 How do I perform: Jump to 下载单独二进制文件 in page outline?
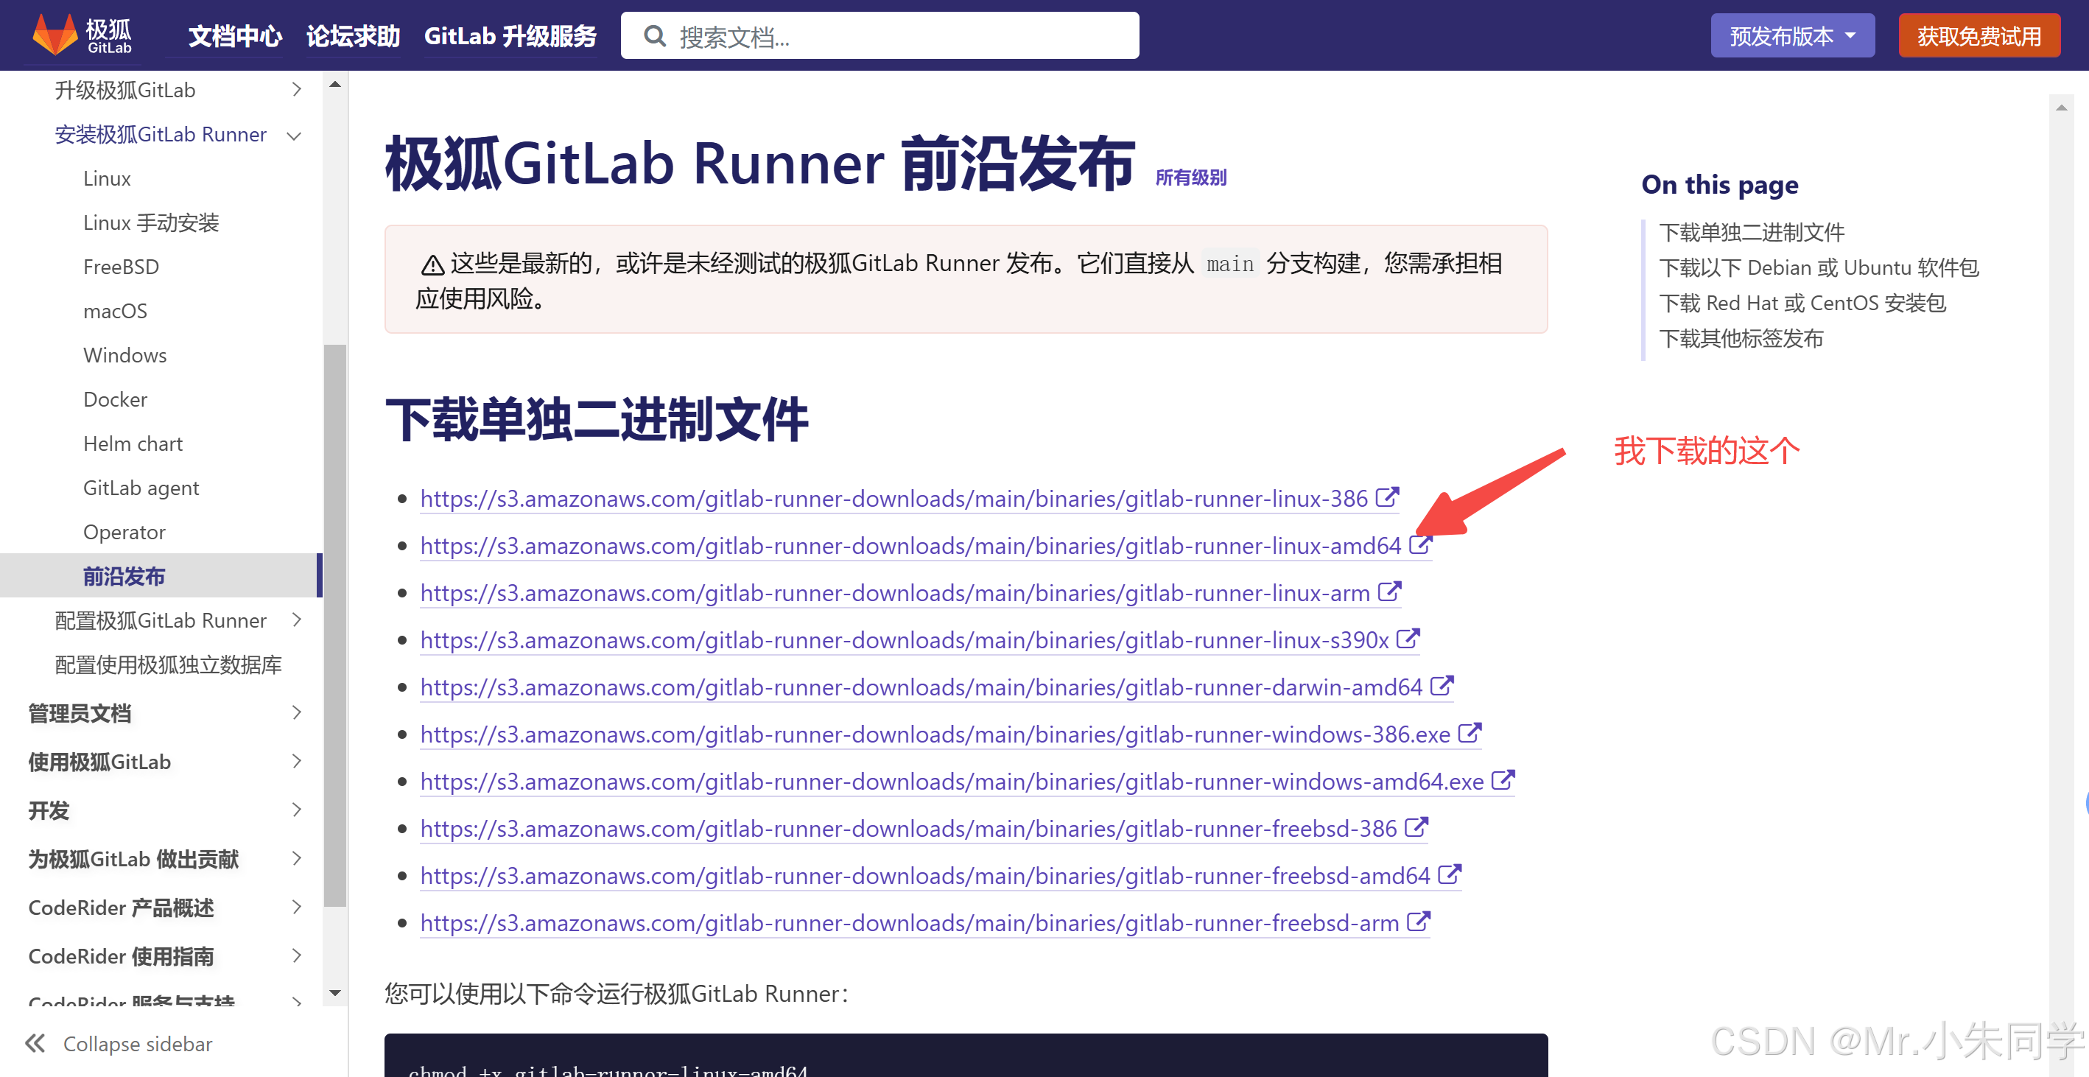pos(1752,232)
